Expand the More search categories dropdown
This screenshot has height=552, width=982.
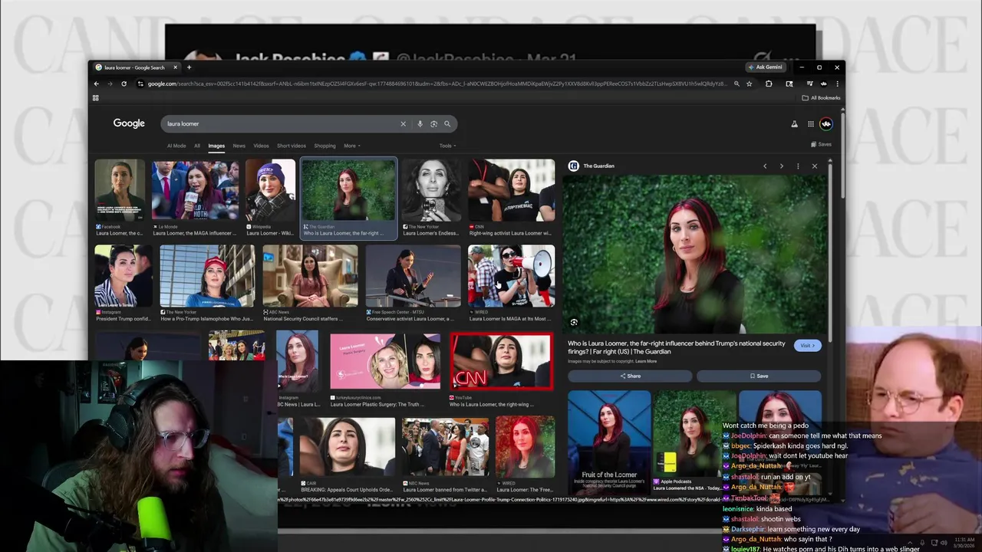point(352,146)
